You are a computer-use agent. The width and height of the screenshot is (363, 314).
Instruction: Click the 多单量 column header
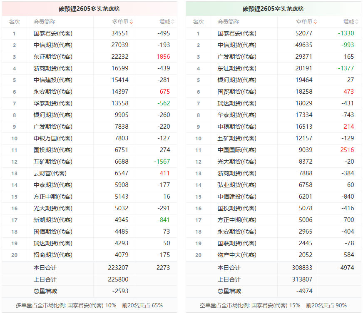click(120, 22)
